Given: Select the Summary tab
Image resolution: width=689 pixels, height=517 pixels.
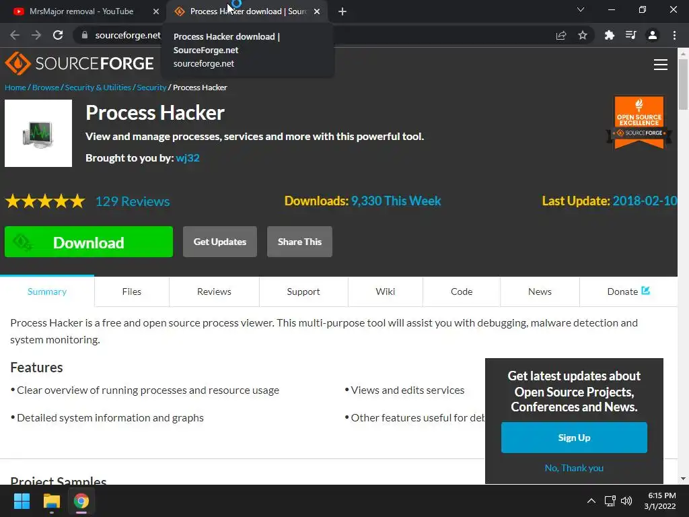Looking at the screenshot, I should [x=47, y=291].
